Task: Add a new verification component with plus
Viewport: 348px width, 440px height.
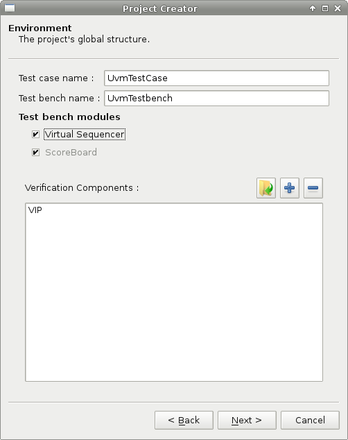Action: (x=290, y=188)
